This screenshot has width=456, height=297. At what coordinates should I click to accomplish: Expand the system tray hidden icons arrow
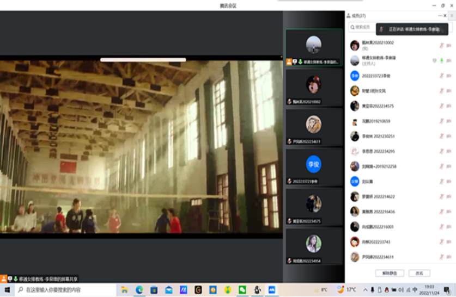click(x=365, y=290)
